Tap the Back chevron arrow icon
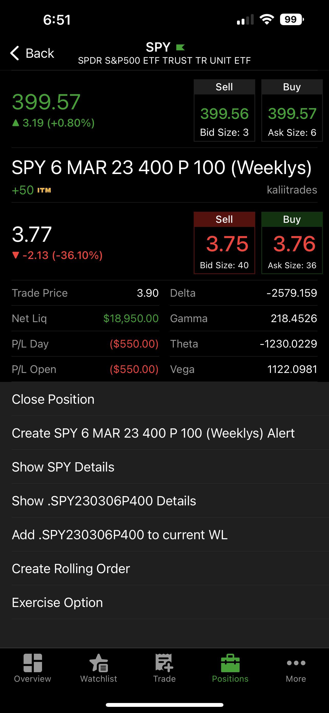Viewport: 329px width, 713px height. 15,53
